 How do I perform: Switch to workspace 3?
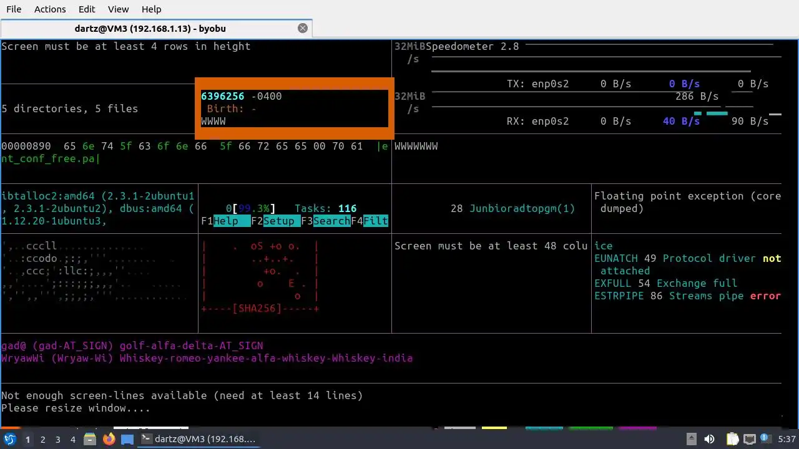tap(57, 439)
